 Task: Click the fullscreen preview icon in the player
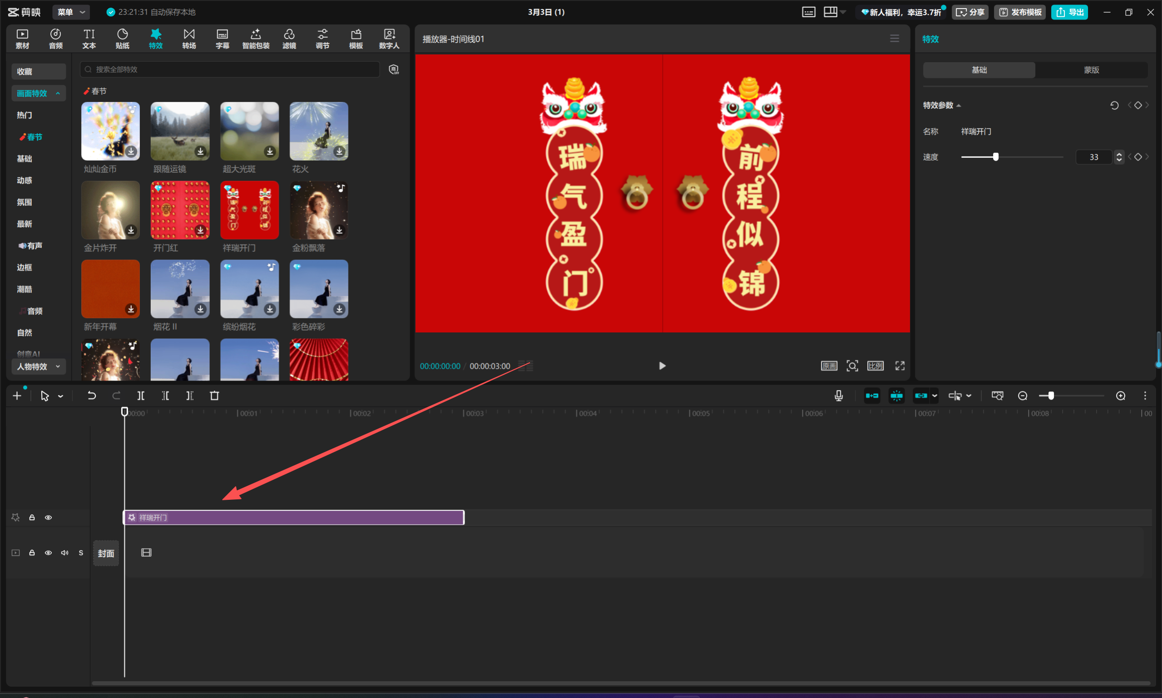point(900,366)
